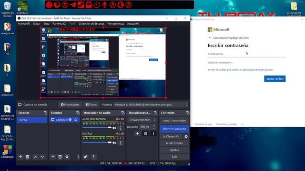The height and width of the screenshot is (171, 305).
Task: Undock the Escenas panel
Action: [45, 113]
